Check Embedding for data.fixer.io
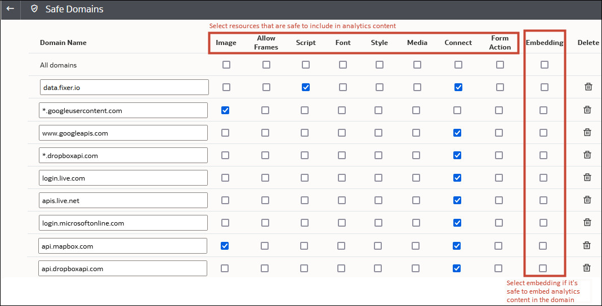The width and height of the screenshot is (602, 306). click(545, 87)
